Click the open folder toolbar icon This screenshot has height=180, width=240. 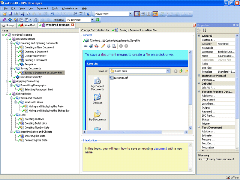pyautogui.click(x=4, y=14)
